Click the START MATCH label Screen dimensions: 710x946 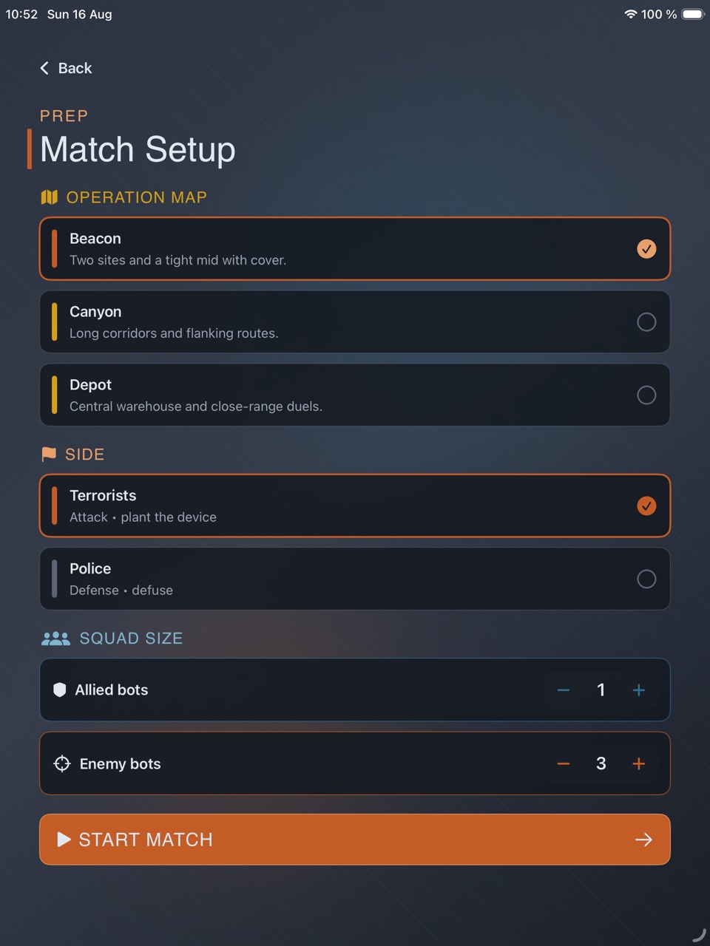(x=146, y=840)
